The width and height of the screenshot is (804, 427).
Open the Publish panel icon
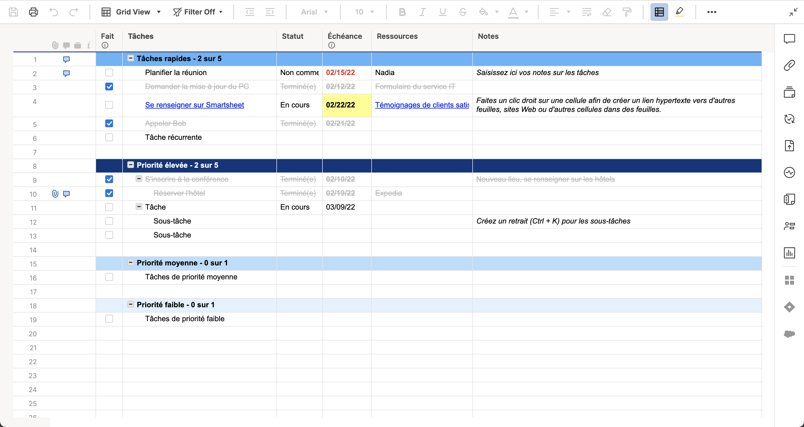pyautogui.click(x=789, y=146)
